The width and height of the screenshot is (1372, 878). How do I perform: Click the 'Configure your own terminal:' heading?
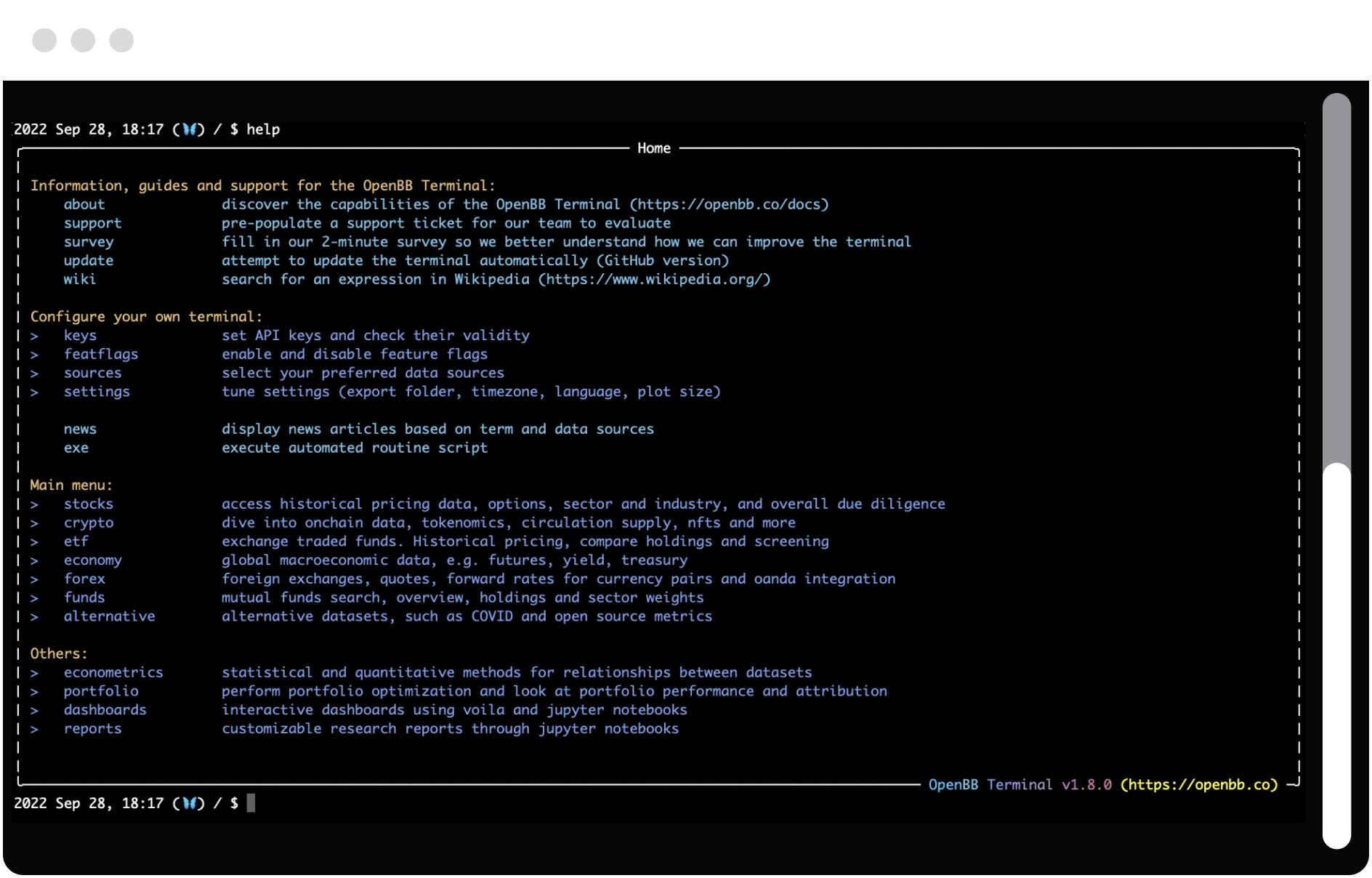pos(146,317)
